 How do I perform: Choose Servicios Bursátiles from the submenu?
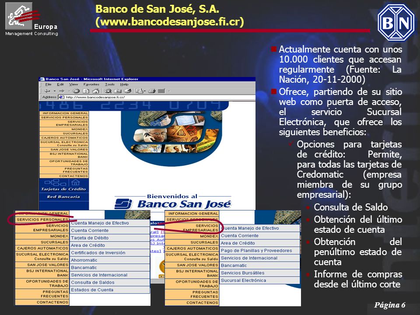click(260, 273)
